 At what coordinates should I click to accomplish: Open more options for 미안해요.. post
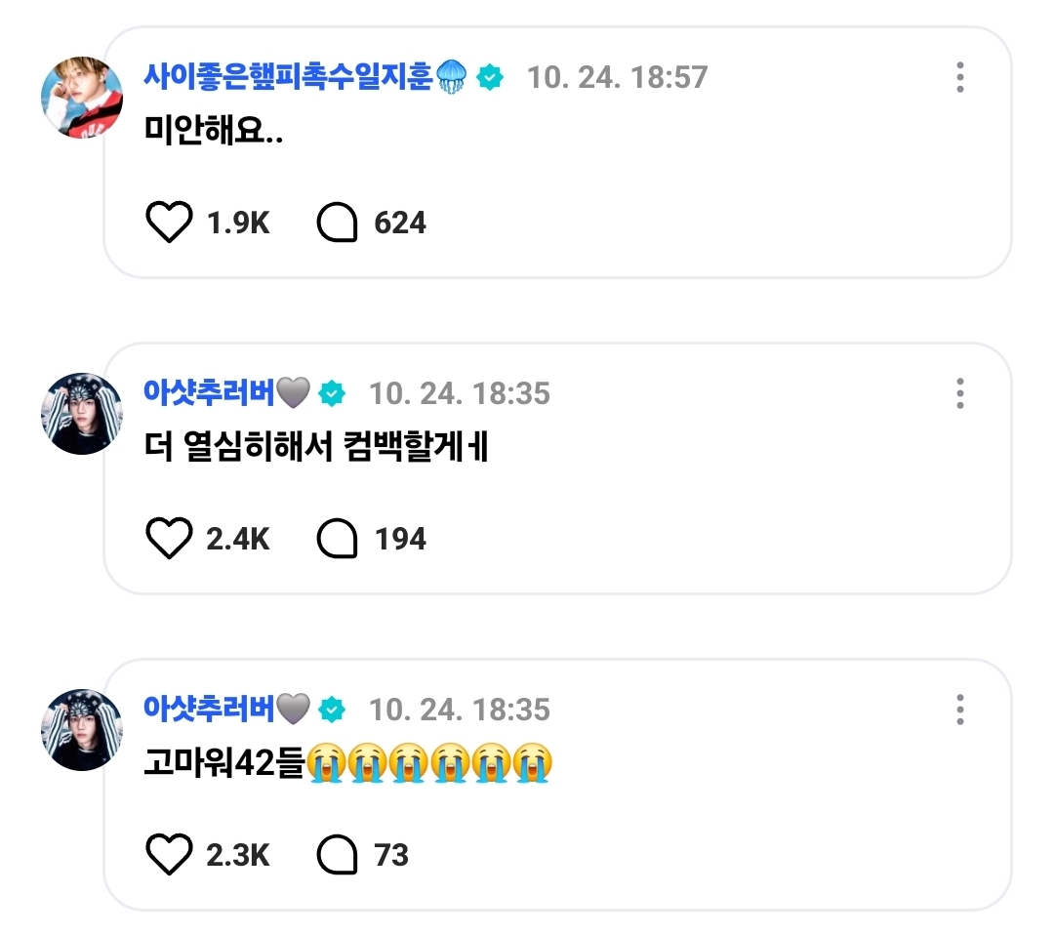pos(960,77)
